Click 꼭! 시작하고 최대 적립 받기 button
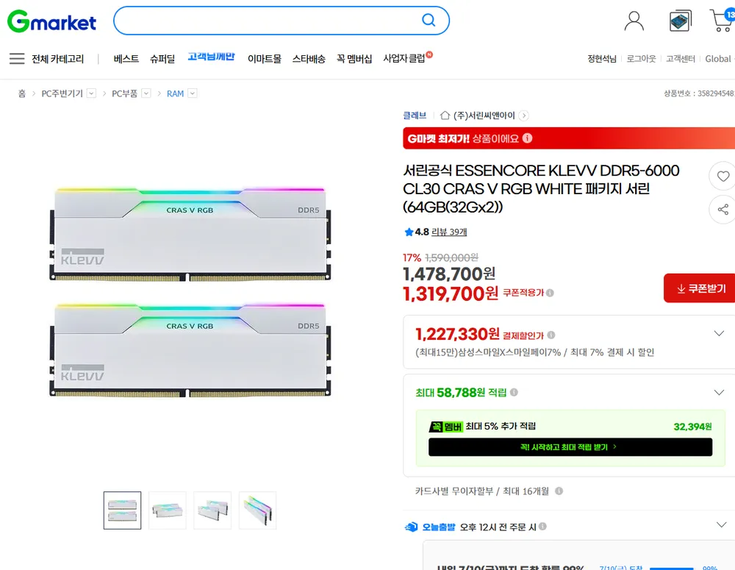735x570 pixels. point(570,447)
